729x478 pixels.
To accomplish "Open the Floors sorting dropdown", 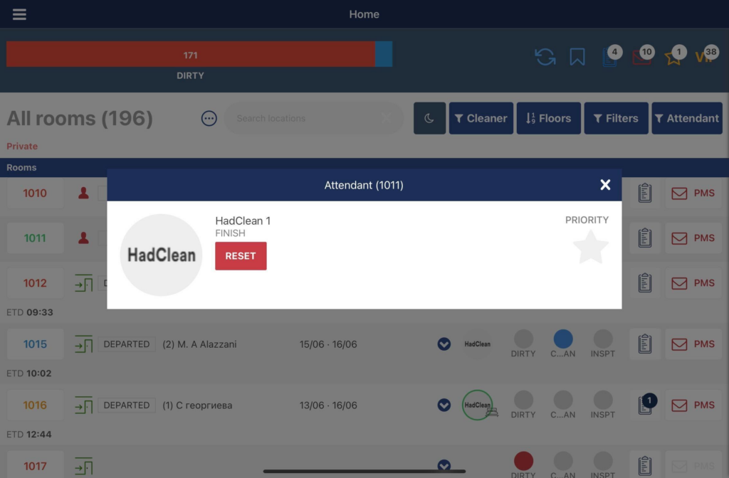I will click(x=548, y=118).
